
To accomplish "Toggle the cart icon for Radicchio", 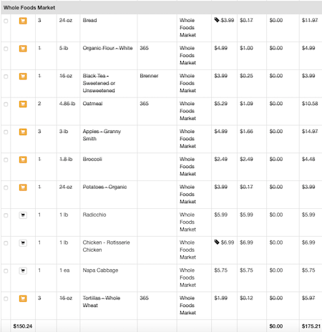I will point(23,215).
